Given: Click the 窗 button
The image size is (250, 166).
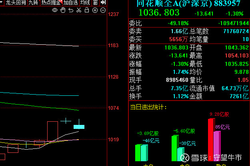Looking at the screenshot, I should point(95,2).
